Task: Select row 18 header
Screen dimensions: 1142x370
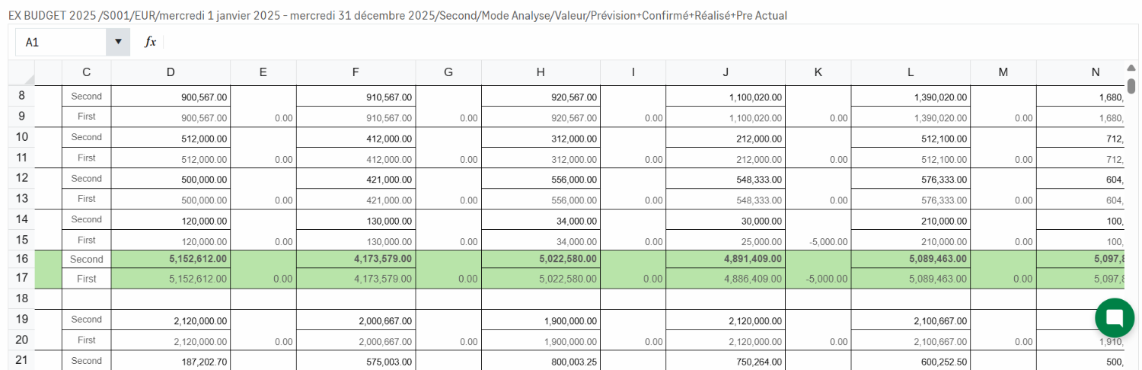Action: point(21,298)
